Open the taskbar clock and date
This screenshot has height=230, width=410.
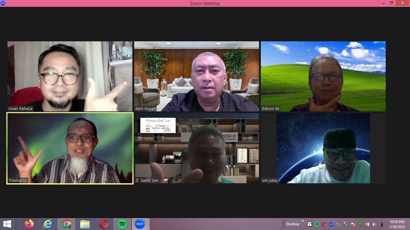(397, 224)
